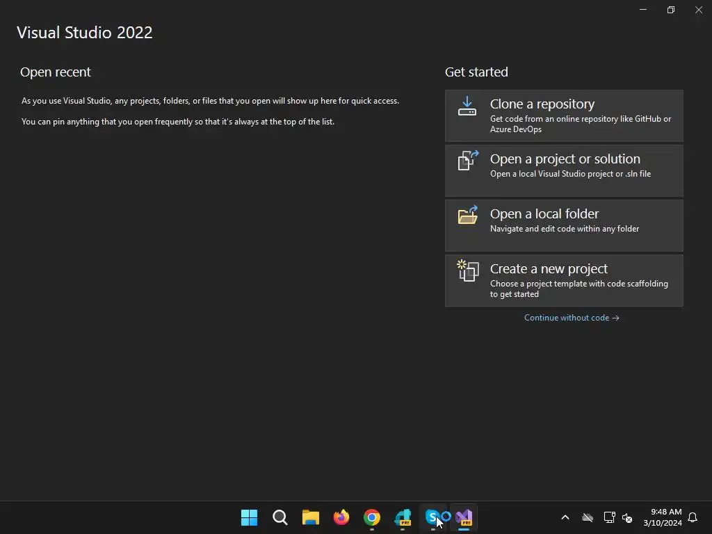Click the 'As you use Visual Studio' text
The height and width of the screenshot is (534, 712).
click(x=210, y=101)
